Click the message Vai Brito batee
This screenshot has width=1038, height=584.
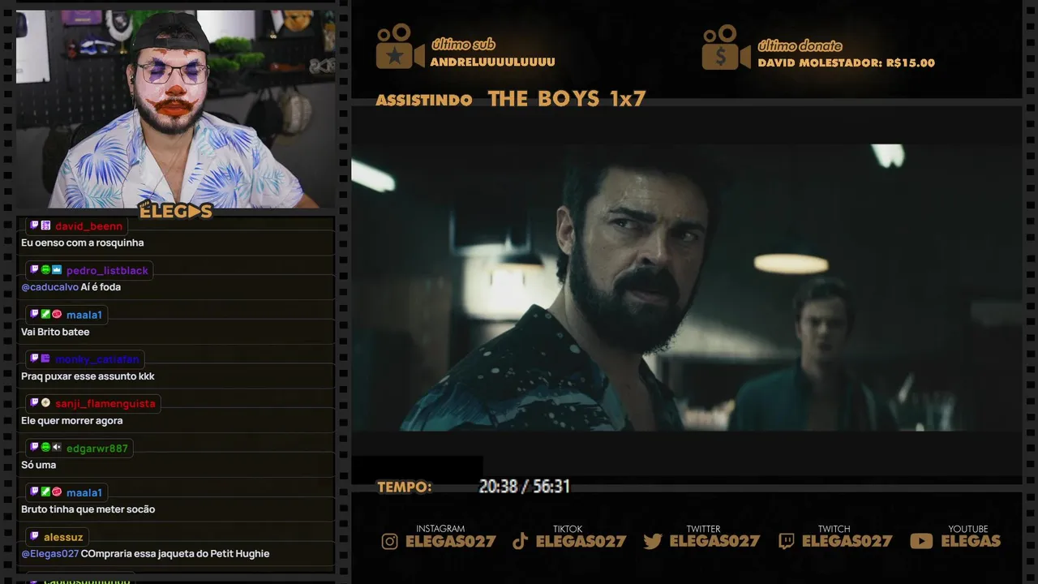click(55, 332)
